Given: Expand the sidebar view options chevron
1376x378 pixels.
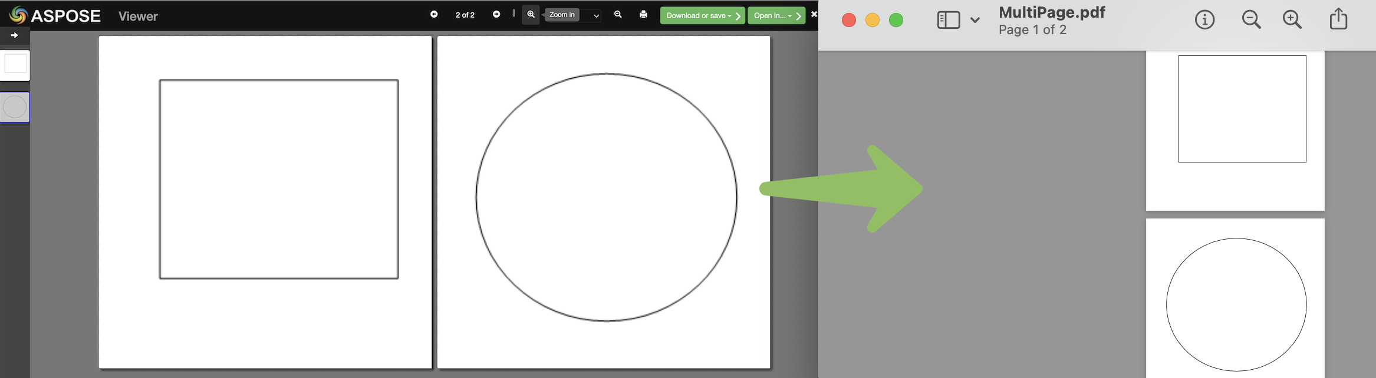Looking at the screenshot, I should point(975,20).
